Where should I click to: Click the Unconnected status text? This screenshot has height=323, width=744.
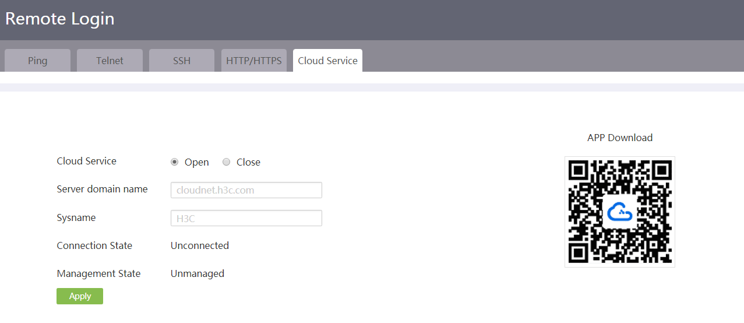click(200, 245)
